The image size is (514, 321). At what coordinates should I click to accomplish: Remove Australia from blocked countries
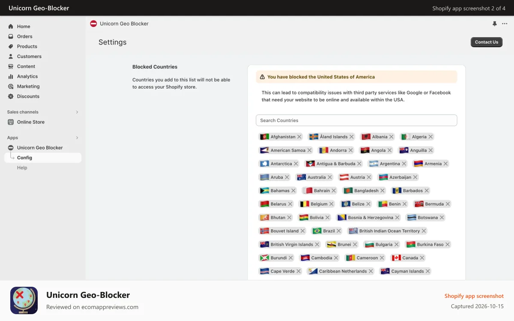coord(330,177)
